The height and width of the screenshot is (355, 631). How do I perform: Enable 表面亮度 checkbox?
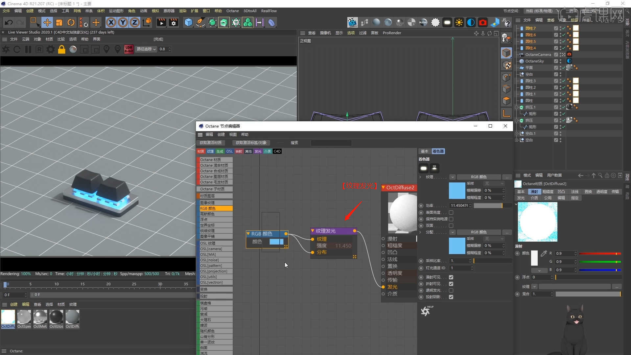click(451, 212)
